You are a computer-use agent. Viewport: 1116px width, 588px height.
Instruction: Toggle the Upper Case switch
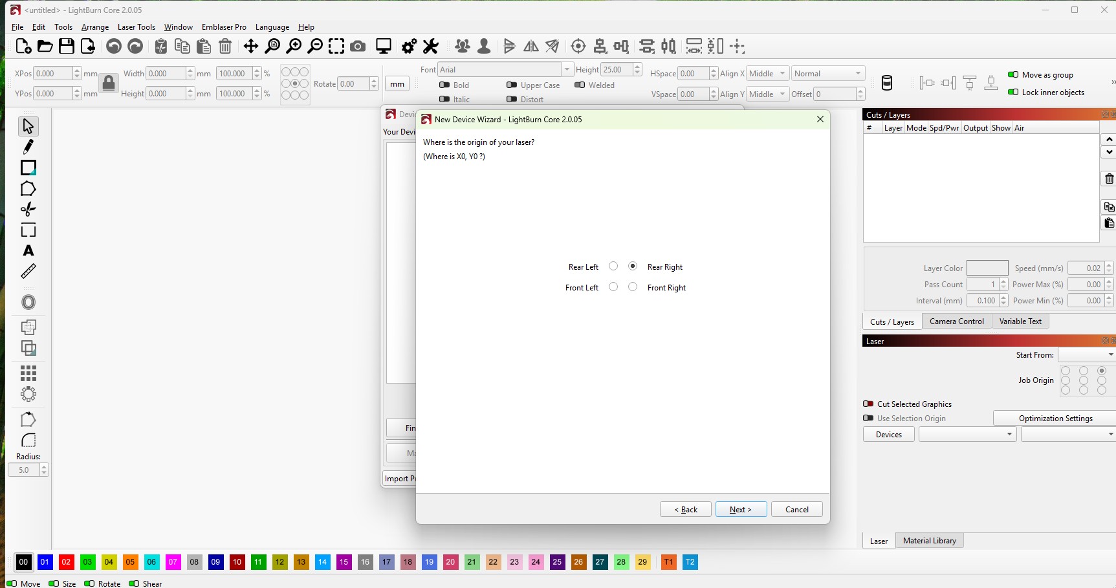coord(512,85)
